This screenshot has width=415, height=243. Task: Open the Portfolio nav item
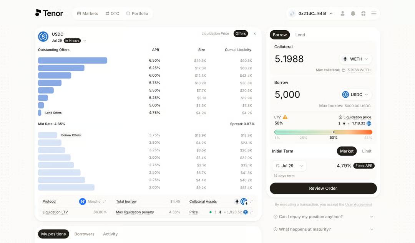tap(137, 13)
